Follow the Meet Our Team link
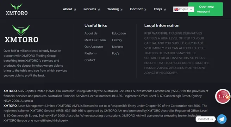Screen dimensions: 231x127 95,40
